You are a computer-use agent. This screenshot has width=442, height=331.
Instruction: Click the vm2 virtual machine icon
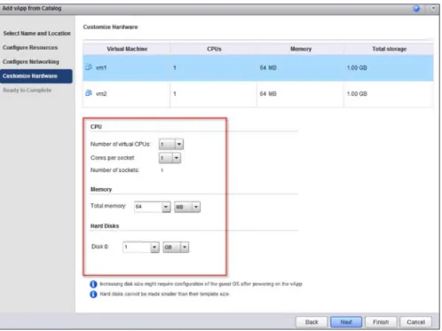(89, 93)
